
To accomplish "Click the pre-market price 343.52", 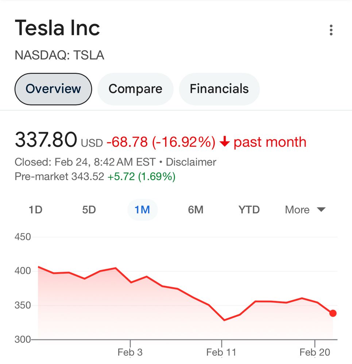I will tap(88, 177).
